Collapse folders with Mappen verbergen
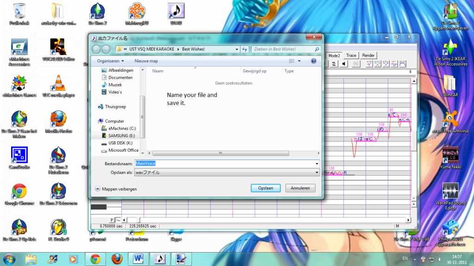This screenshot has width=474, height=266. (116, 189)
